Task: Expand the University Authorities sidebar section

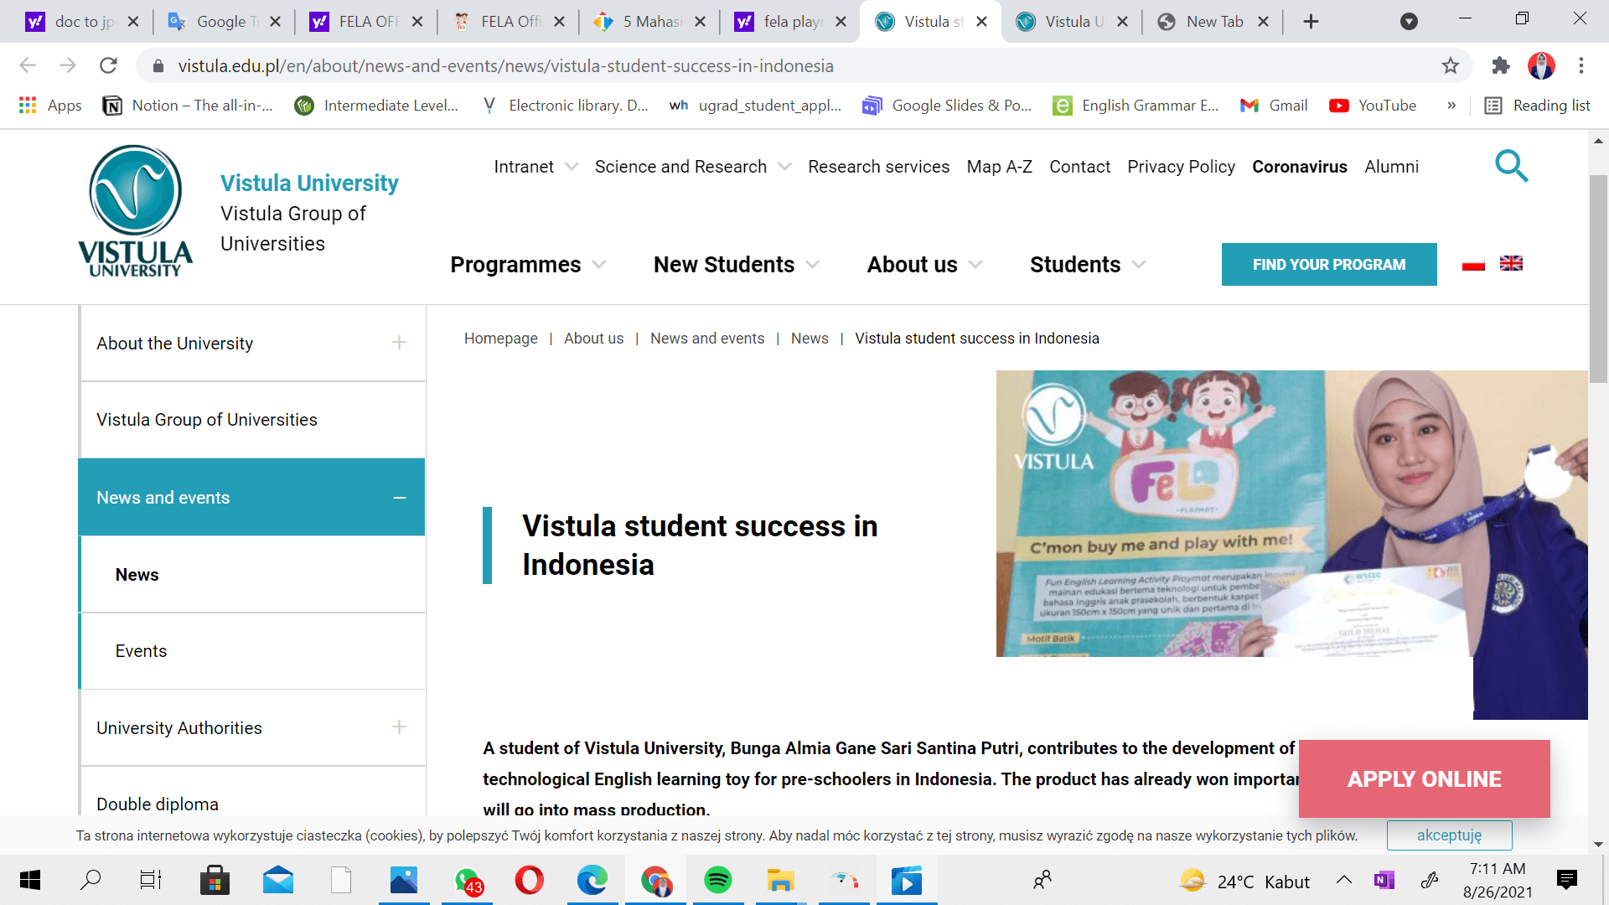Action: click(x=400, y=727)
